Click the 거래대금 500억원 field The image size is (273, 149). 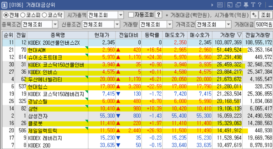tap(264, 24)
